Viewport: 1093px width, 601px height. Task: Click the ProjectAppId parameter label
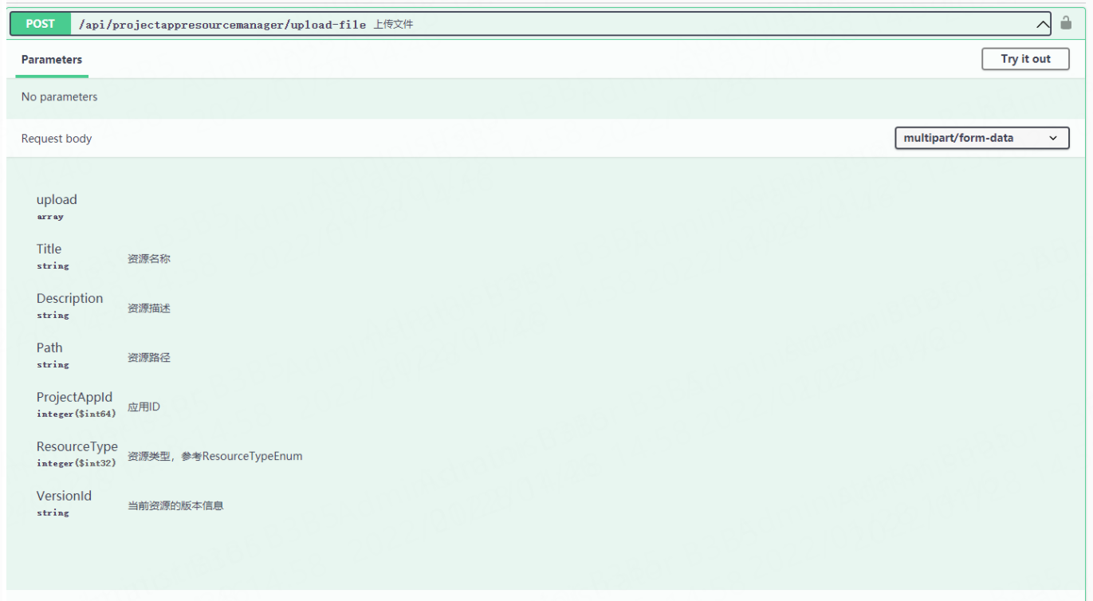[x=74, y=397]
